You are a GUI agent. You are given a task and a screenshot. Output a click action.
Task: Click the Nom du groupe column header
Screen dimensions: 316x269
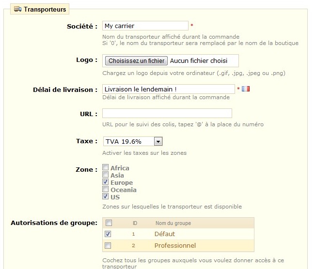tap(173, 223)
